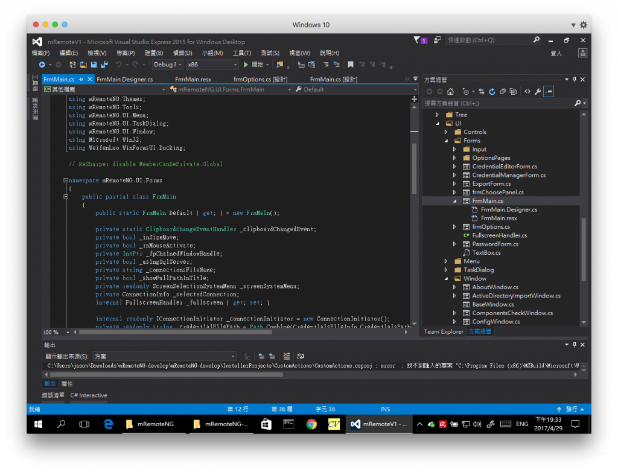Viewport: 618px width, 472px height.
Task: Open the x86 platform dropdown
Action: coord(212,65)
